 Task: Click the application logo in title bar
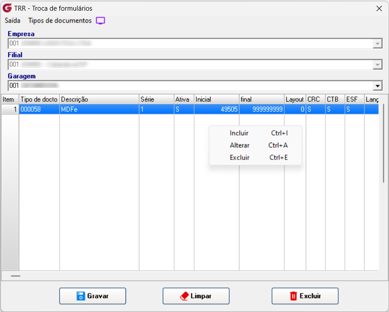coord(7,8)
